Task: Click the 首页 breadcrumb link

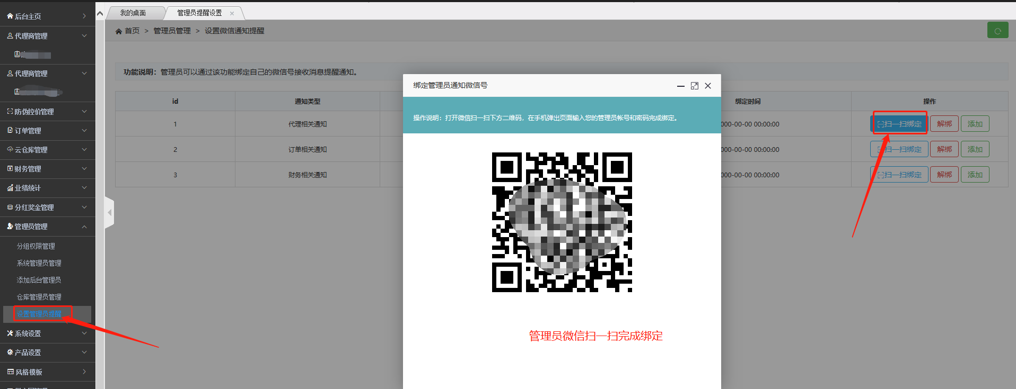Action: click(132, 31)
